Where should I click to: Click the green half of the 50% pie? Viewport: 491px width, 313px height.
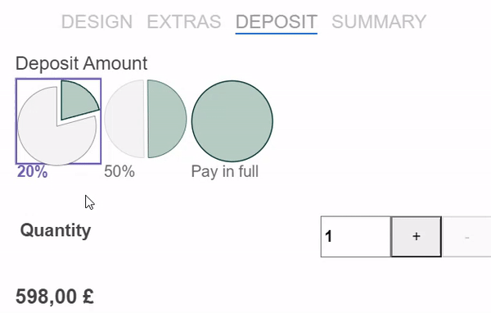click(x=165, y=119)
